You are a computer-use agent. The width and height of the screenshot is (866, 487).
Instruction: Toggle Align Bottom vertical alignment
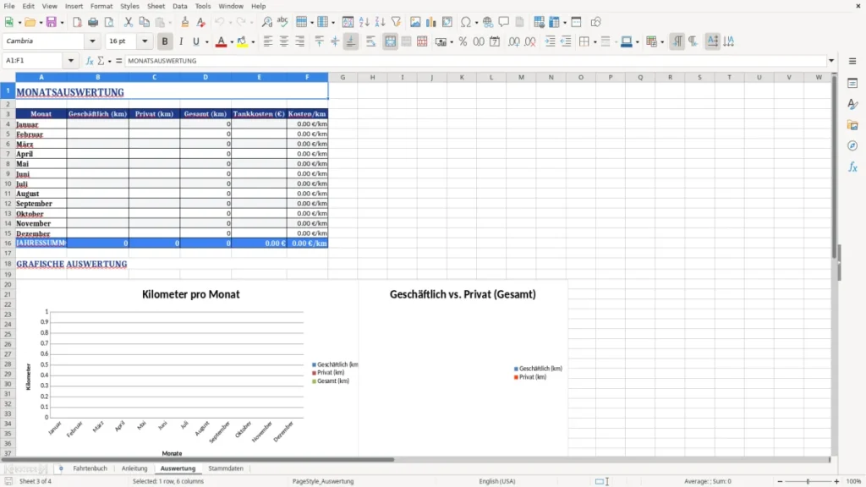click(x=351, y=41)
